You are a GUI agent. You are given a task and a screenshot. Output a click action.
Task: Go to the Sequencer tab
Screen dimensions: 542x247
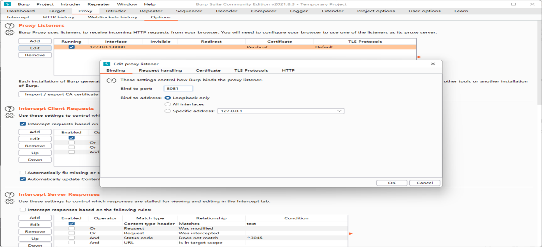(189, 11)
